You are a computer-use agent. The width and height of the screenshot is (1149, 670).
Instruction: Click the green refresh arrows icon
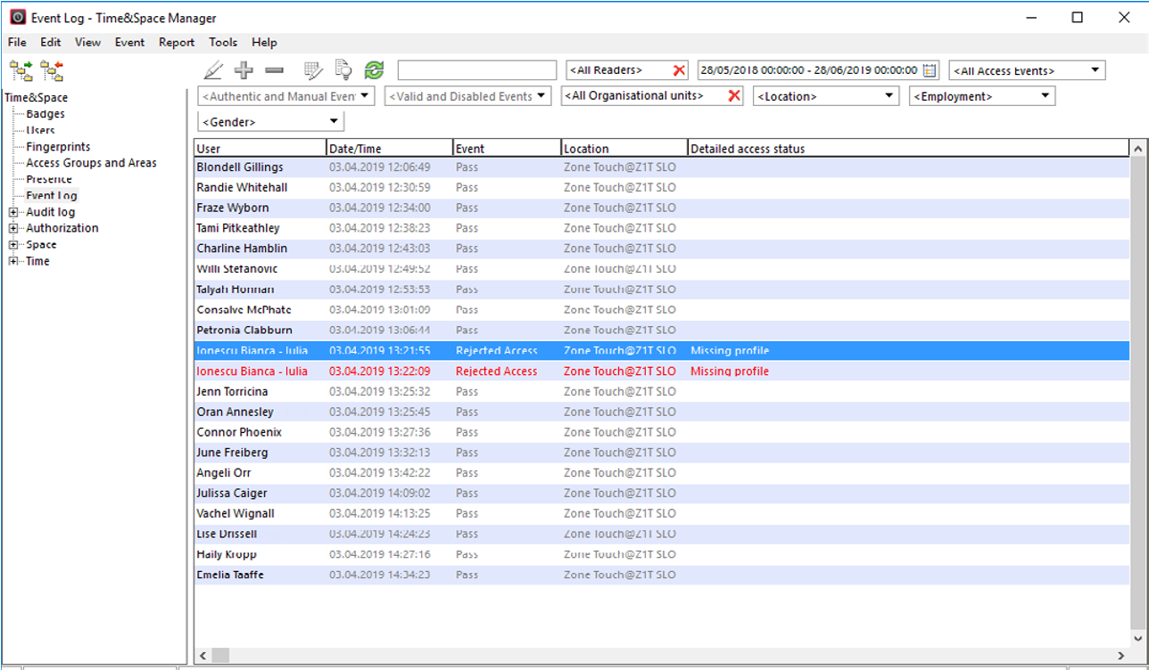[x=374, y=70]
